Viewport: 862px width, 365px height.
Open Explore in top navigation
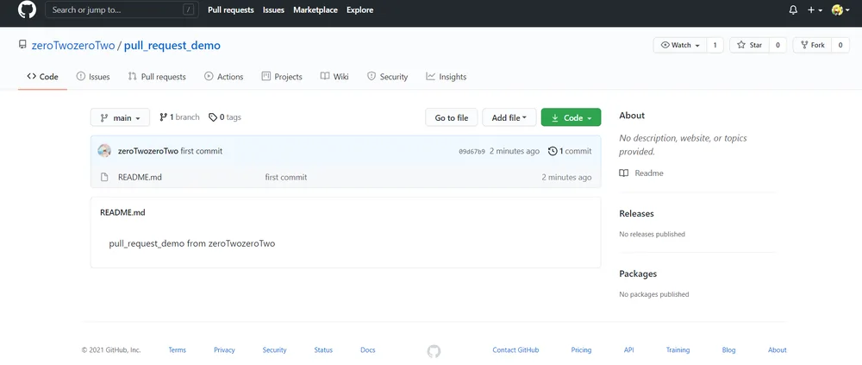(359, 9)
